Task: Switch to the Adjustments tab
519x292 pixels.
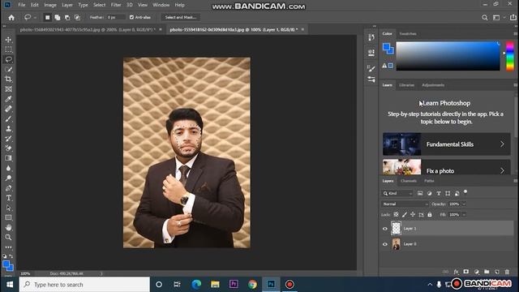Action: coord(433,85)
